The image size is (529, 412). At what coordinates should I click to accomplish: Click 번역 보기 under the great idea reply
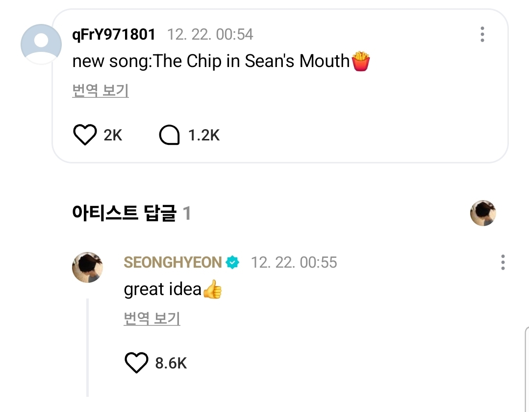pyautogui.click(x=152, y=319)
